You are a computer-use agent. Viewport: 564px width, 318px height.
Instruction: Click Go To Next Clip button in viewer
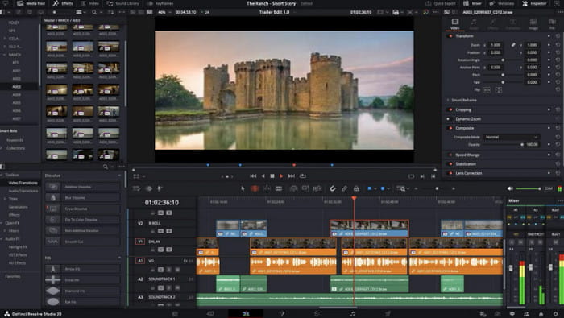tap(422, 176)
